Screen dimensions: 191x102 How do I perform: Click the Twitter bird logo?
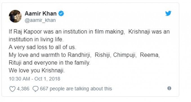[x=168, y=13]
